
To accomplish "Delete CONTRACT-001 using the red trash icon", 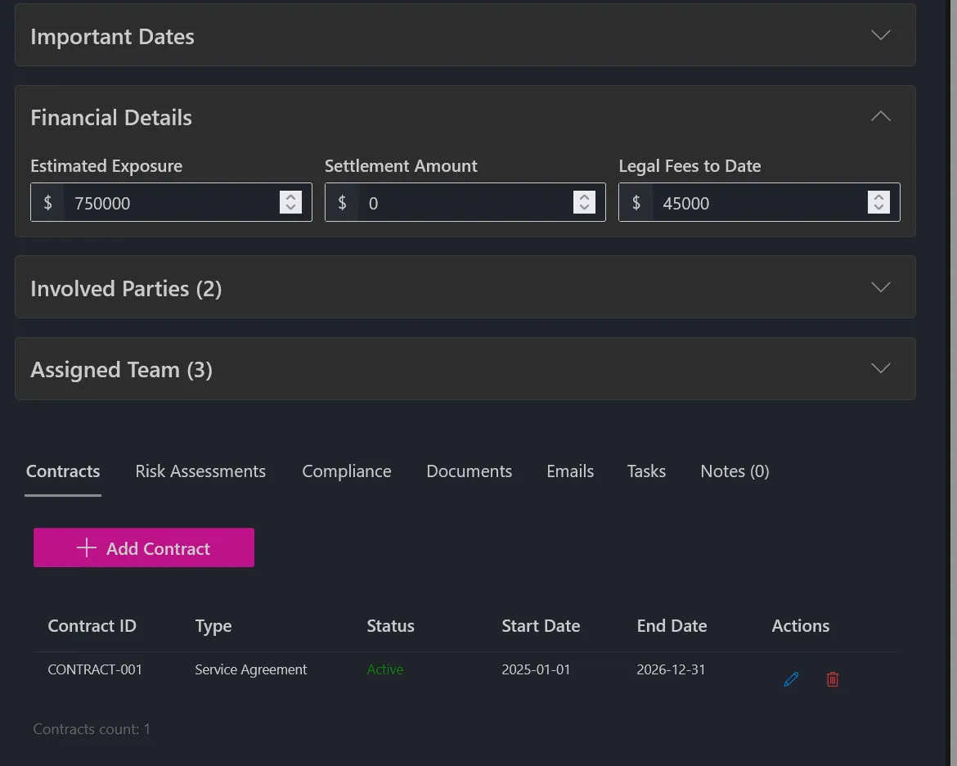I will (x=833, y=679).
